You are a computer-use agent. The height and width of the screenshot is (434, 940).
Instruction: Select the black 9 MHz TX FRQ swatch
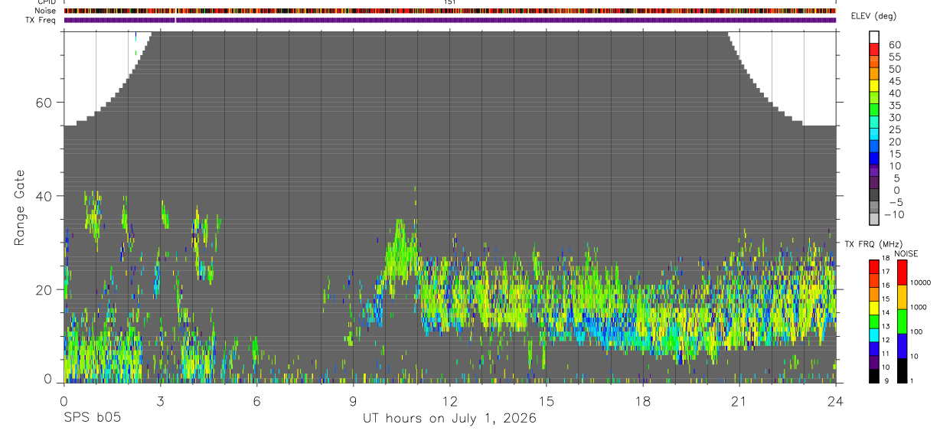point(873,377)
